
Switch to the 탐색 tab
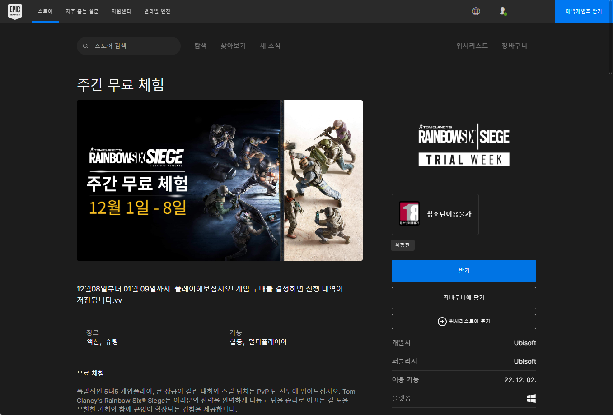(x=201, y=46)
